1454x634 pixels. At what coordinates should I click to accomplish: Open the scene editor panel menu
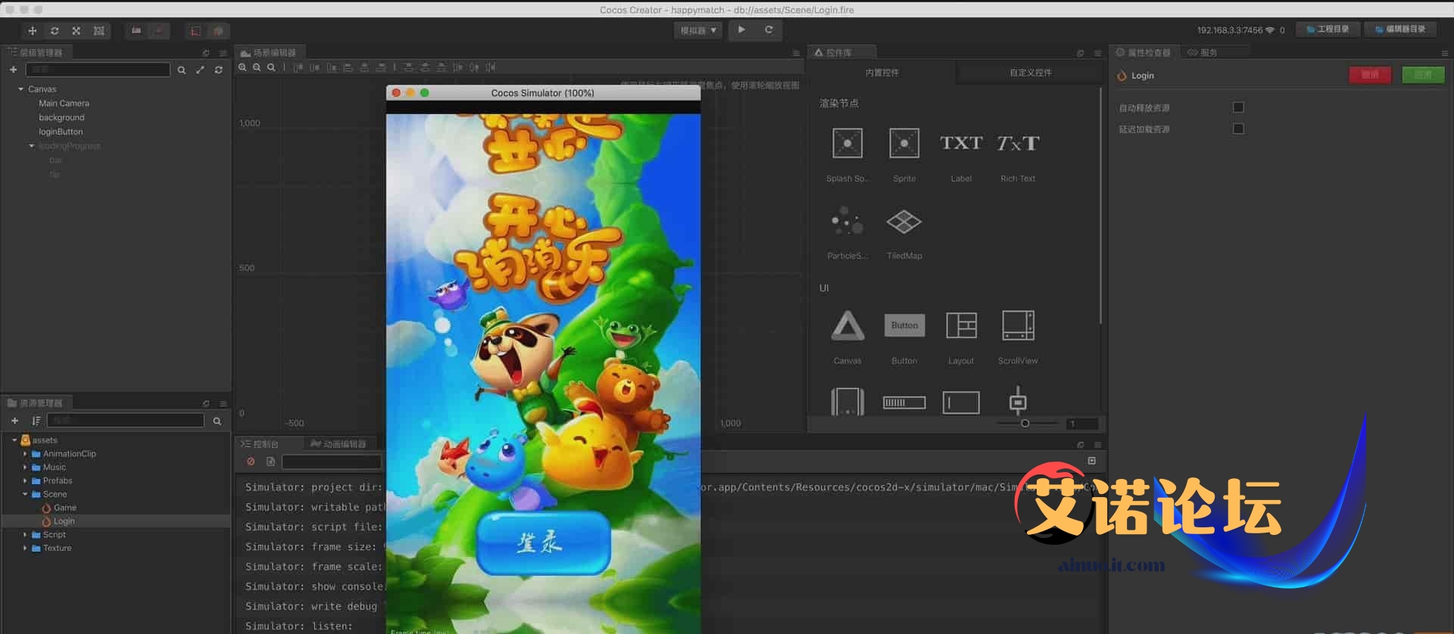796,53
